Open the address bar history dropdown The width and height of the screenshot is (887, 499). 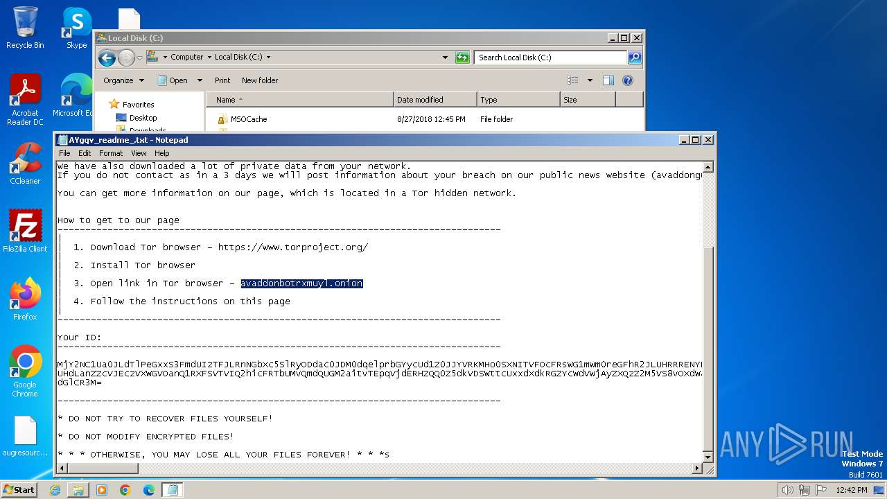coord(445,58)
